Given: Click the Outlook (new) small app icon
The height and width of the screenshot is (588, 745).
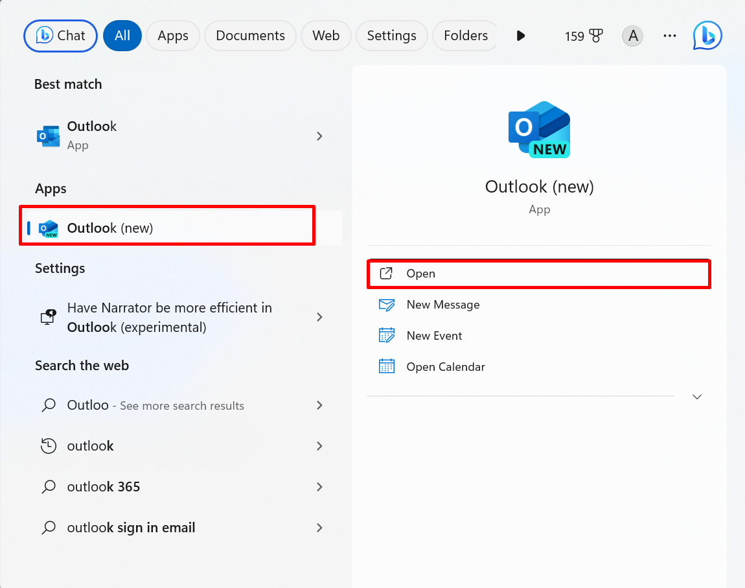Looking at the screenshot, I should click(x=49, y=228).
